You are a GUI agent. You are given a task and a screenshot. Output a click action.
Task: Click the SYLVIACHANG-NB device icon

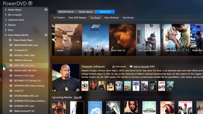pos(11,96)
